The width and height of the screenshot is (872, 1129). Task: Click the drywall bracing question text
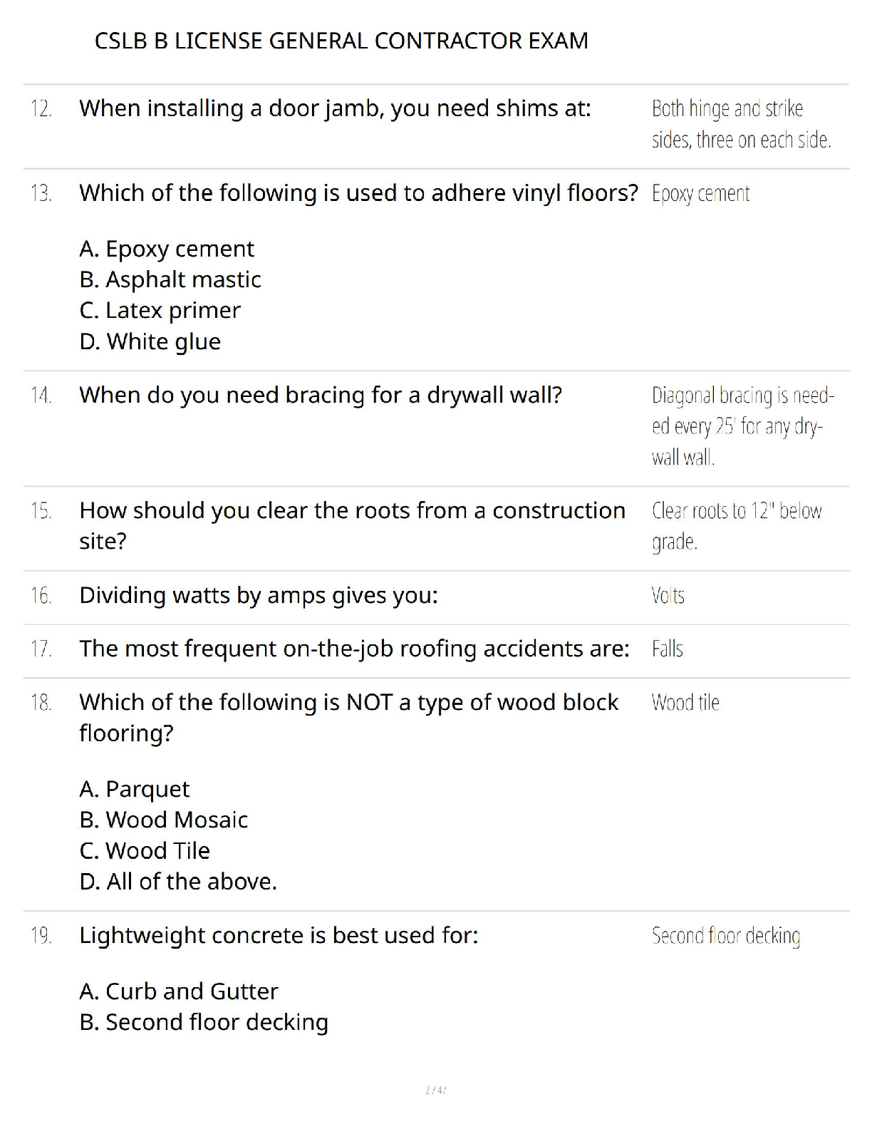pyautogui.click(x=321, y=395)
